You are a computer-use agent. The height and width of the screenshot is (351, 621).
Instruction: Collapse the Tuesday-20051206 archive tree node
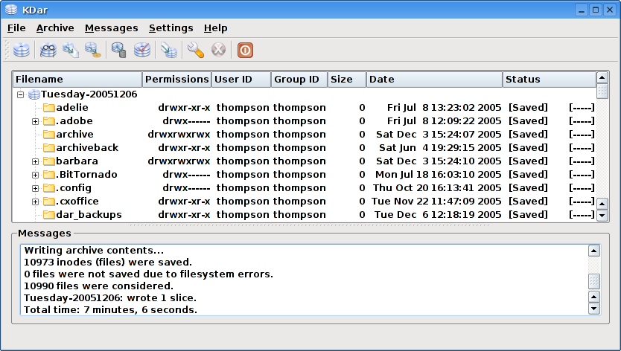pyautogui.click(x=21, y=94)
